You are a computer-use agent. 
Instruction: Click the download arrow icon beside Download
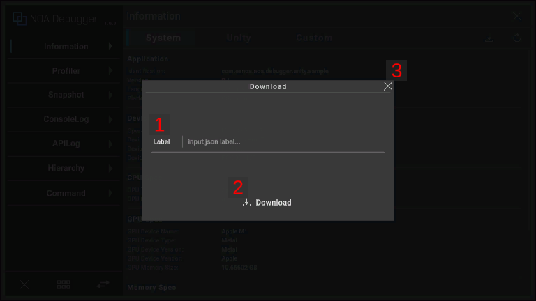(x=246, y=203)
